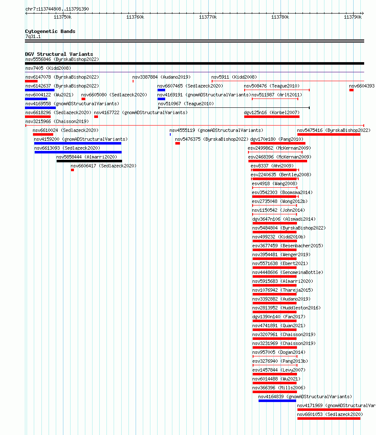Click the black nsv5858444 variant bar
Screen dimensions: 376x435
click(x=89, y=161)
